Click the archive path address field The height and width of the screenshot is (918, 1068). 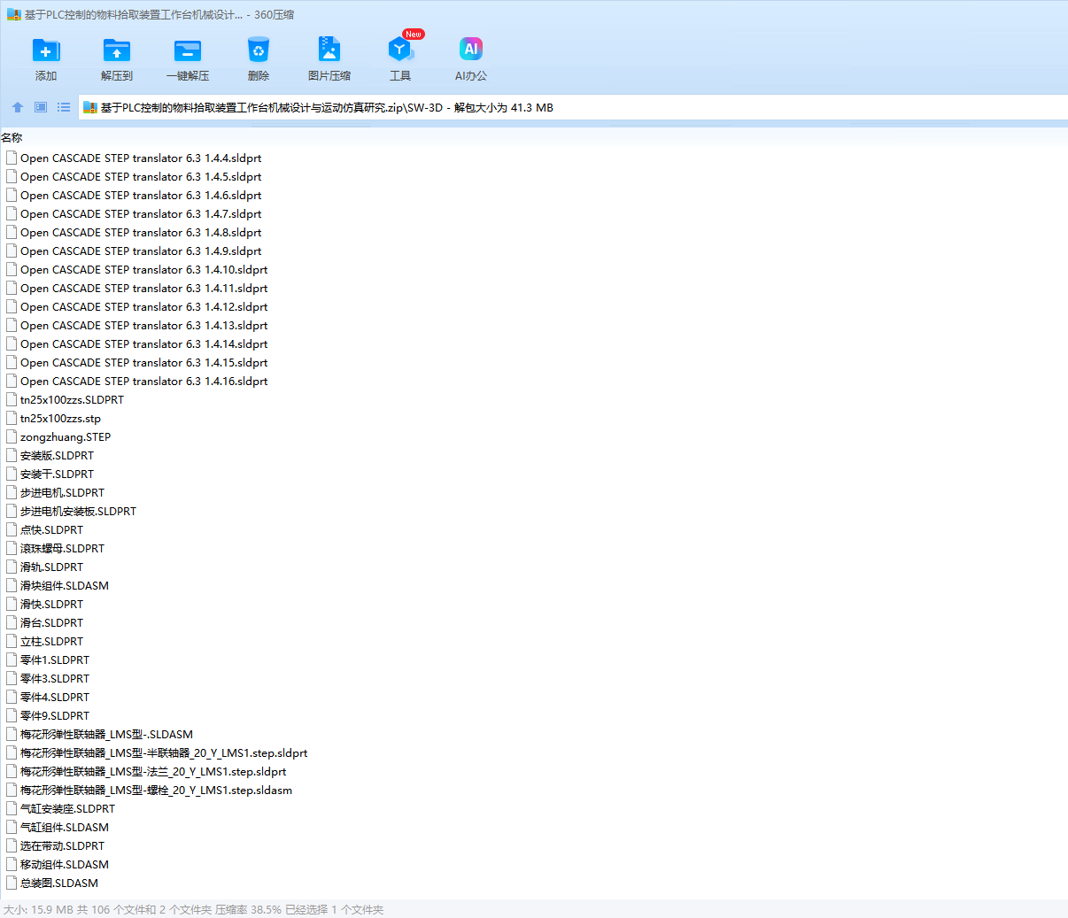click(573, 107)
